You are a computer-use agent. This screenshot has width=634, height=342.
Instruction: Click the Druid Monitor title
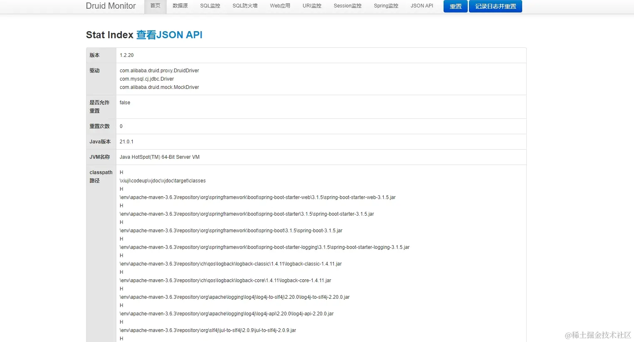(x=111, y=6)
